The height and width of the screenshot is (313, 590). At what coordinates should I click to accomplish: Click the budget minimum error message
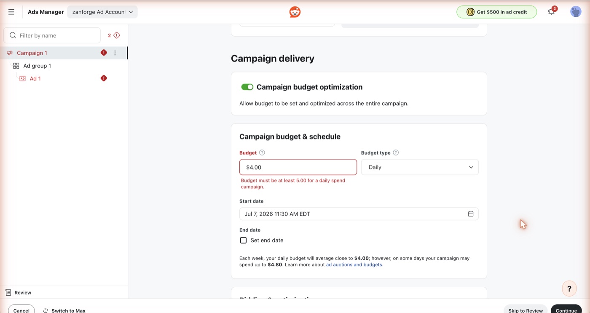click(x=293, y=183)
